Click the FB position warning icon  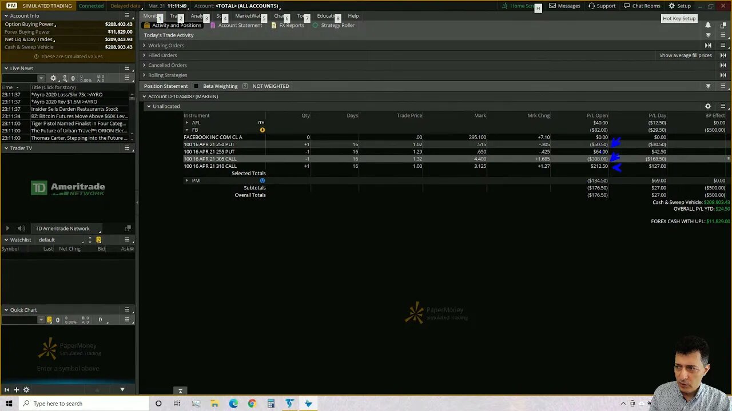(x=262, y=130)
